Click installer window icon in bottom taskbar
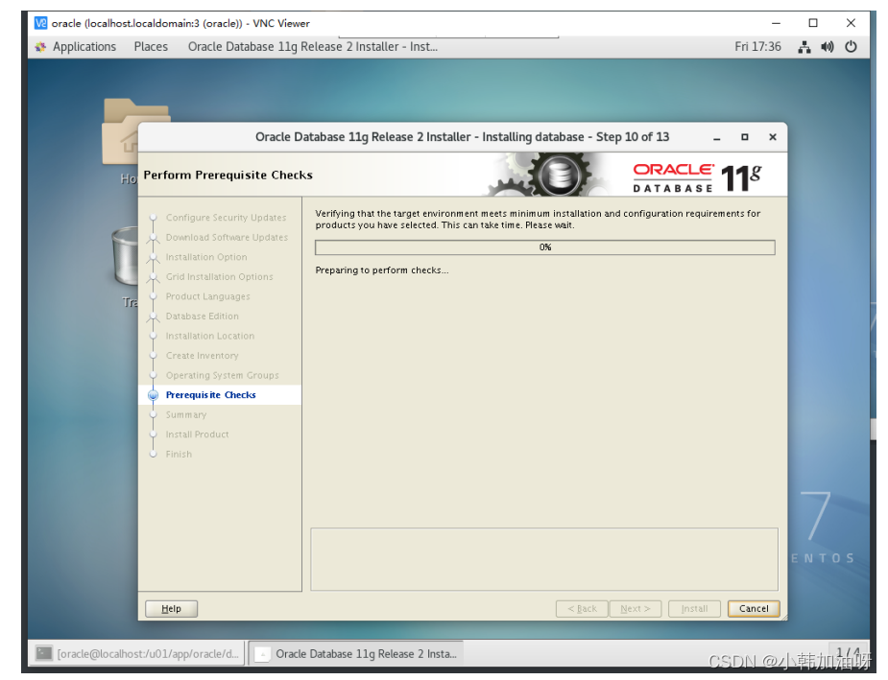Viewport: 888px width, 680px height. [262, 654]
